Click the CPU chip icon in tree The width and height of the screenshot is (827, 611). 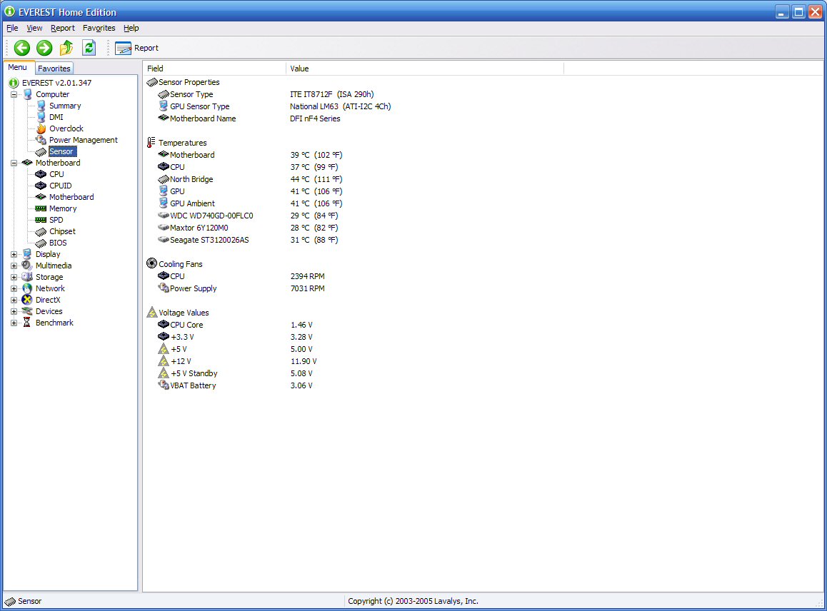click(41, 174)
